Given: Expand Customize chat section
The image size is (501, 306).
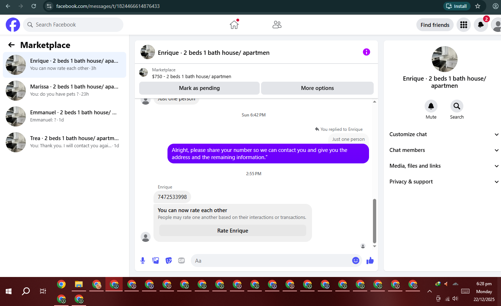Looking at the screenshot, I should 444,134.
